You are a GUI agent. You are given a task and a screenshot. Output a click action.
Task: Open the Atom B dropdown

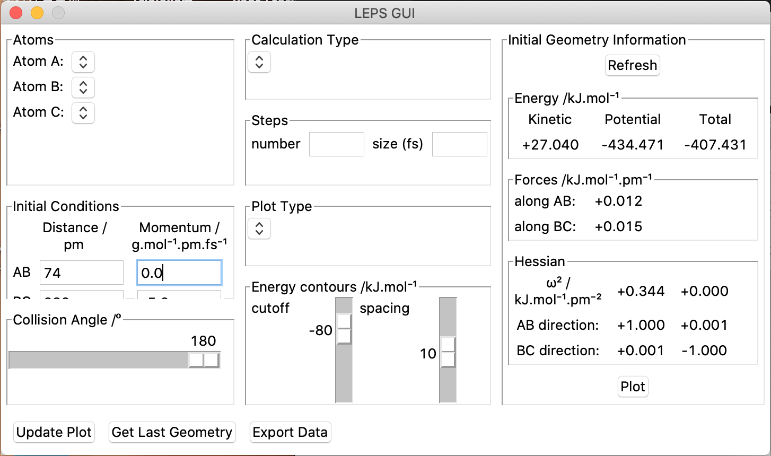pyautogui.click(x=83, y=87)
